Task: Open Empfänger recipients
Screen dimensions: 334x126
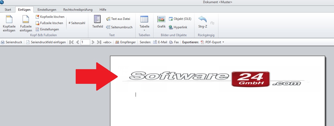Action: point(125,42)
